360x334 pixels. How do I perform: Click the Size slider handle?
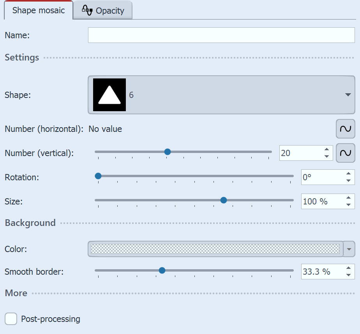pos(223,200)
